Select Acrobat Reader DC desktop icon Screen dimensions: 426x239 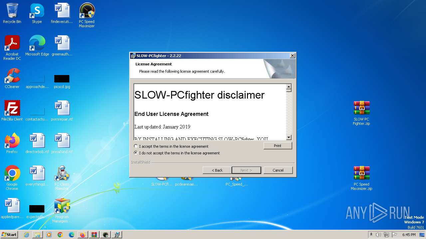[12, 48]
